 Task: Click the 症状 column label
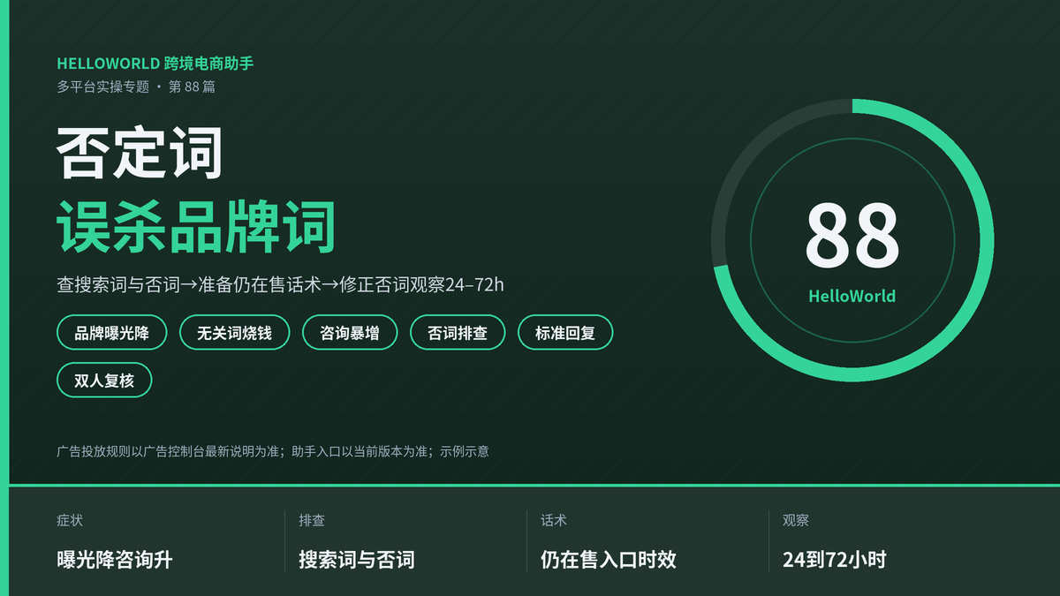70,521
